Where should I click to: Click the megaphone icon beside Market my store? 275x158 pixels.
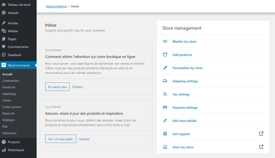point(165,41)
